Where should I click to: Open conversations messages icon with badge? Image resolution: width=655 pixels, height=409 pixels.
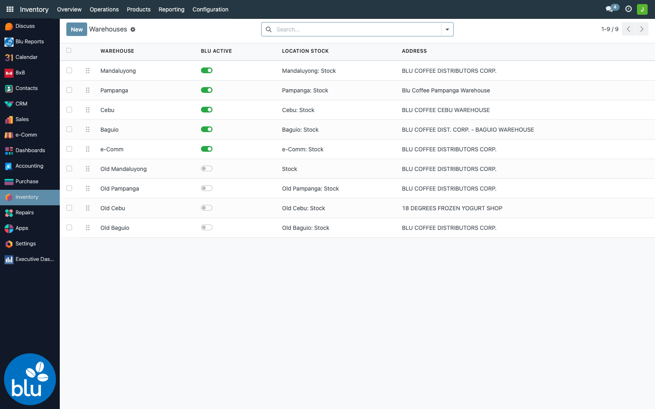(612, 9)
